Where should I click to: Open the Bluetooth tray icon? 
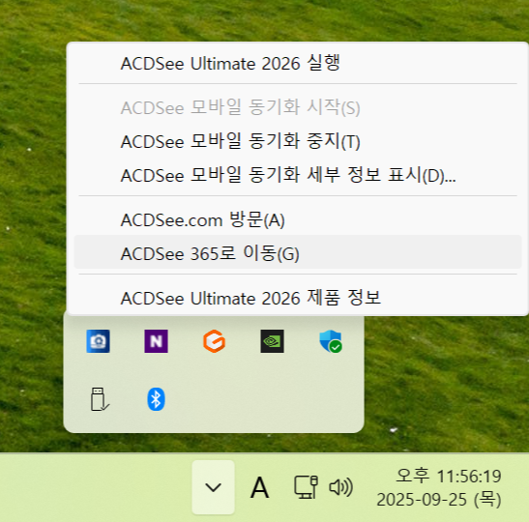pos(156,399)
